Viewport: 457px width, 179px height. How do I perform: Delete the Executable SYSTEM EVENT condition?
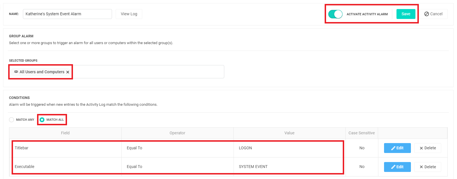tap(428, 167)
